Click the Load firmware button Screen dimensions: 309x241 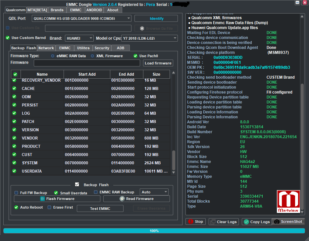[x=158, y=63]
